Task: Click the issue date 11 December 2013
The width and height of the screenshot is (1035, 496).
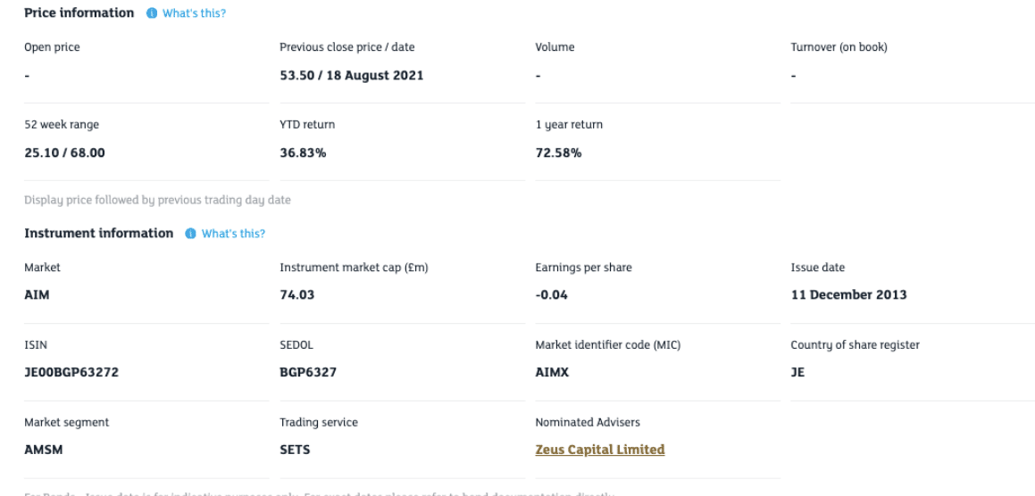Action: [x=849, y=294]
